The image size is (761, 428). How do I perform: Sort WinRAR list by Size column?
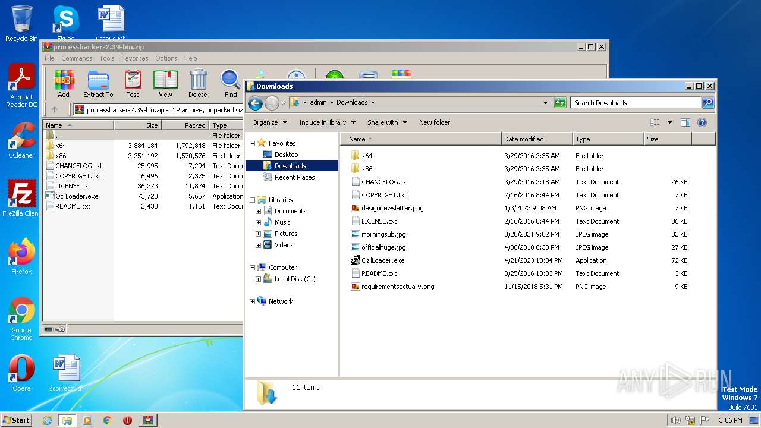click(137, 125)
